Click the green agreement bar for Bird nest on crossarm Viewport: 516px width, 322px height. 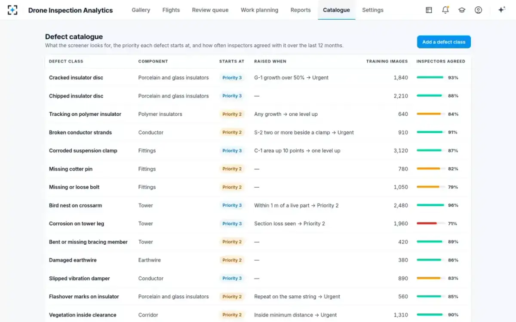(x=430, y=205)
